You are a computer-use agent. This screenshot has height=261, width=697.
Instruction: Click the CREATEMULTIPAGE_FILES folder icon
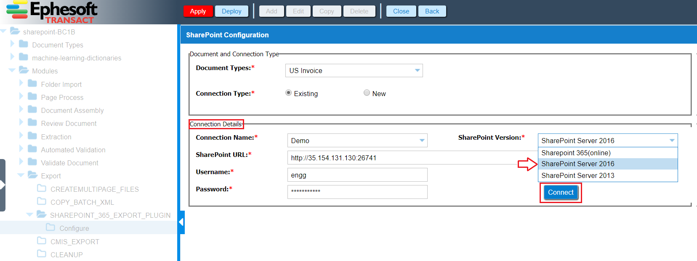(x=42, y=188)
